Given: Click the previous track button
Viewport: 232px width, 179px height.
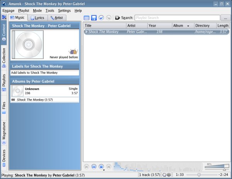Looking at the screenshot, I should point(87,167).
